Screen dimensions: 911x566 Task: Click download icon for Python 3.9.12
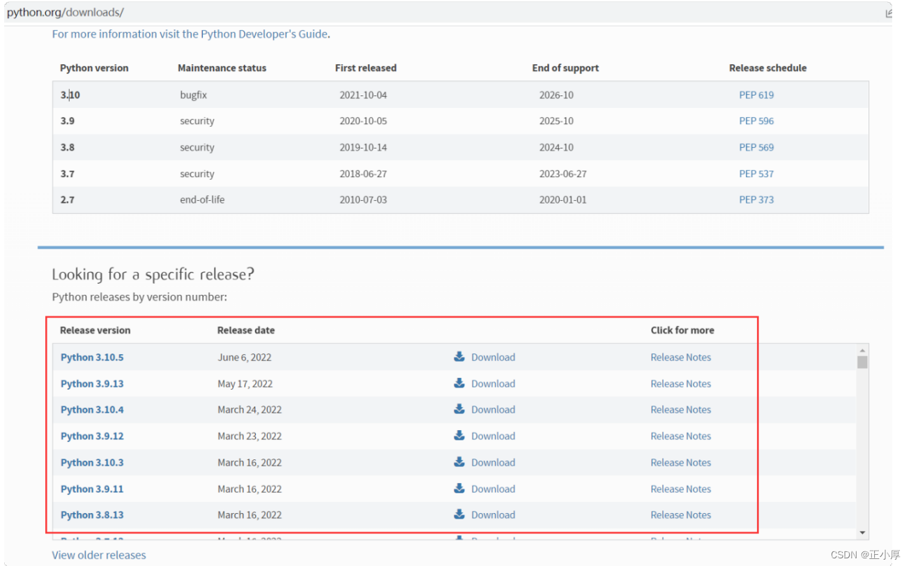(x=459, y=436)
